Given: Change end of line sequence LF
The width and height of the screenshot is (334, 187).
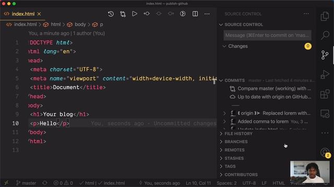Looking at the screenshot, I should click(x=264, y=183).
